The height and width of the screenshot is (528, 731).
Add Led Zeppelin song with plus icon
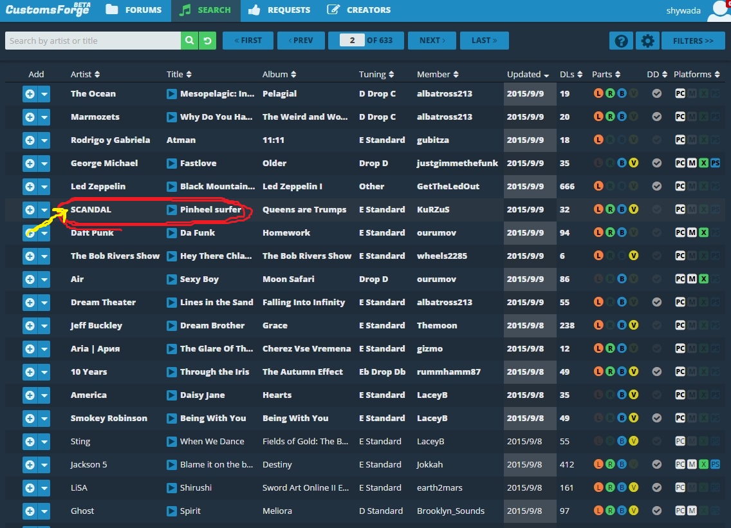[x=30, y=187]
